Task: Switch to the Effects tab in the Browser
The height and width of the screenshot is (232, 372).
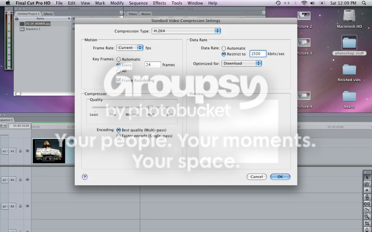Action: click(x=48, y=14)
